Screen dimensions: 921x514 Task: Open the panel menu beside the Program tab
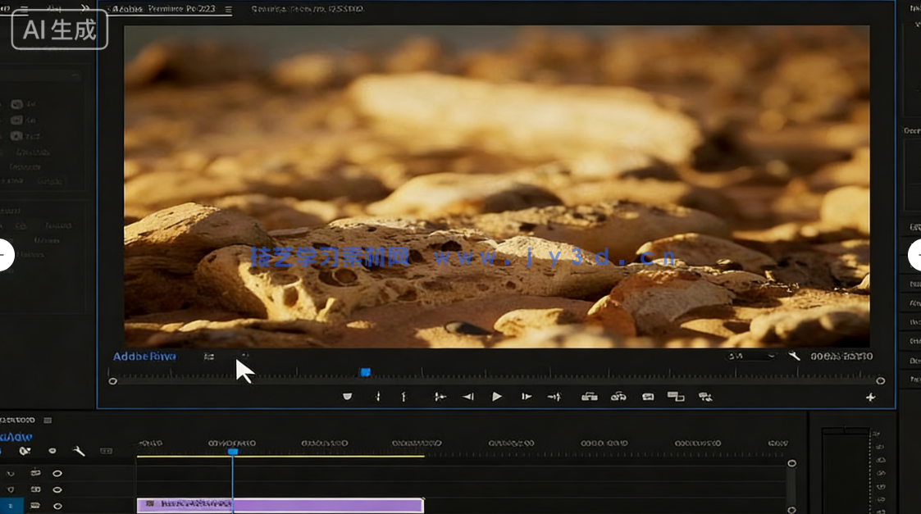(x=228, y=10)
